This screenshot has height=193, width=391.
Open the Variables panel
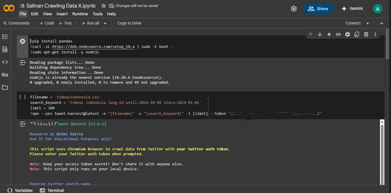pos(20,190)
